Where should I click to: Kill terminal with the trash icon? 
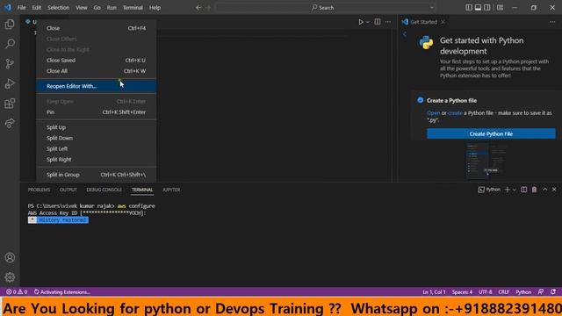[534, 190]
